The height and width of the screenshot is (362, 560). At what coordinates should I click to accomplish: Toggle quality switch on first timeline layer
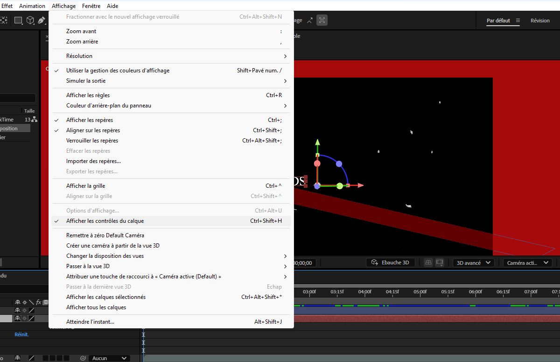click(31, 310)
